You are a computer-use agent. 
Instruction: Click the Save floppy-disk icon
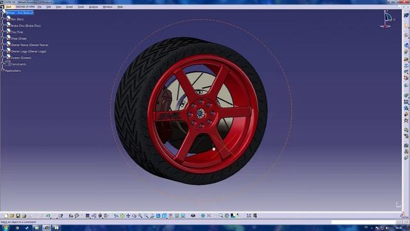pyautogui.click(x=18, y=216)
